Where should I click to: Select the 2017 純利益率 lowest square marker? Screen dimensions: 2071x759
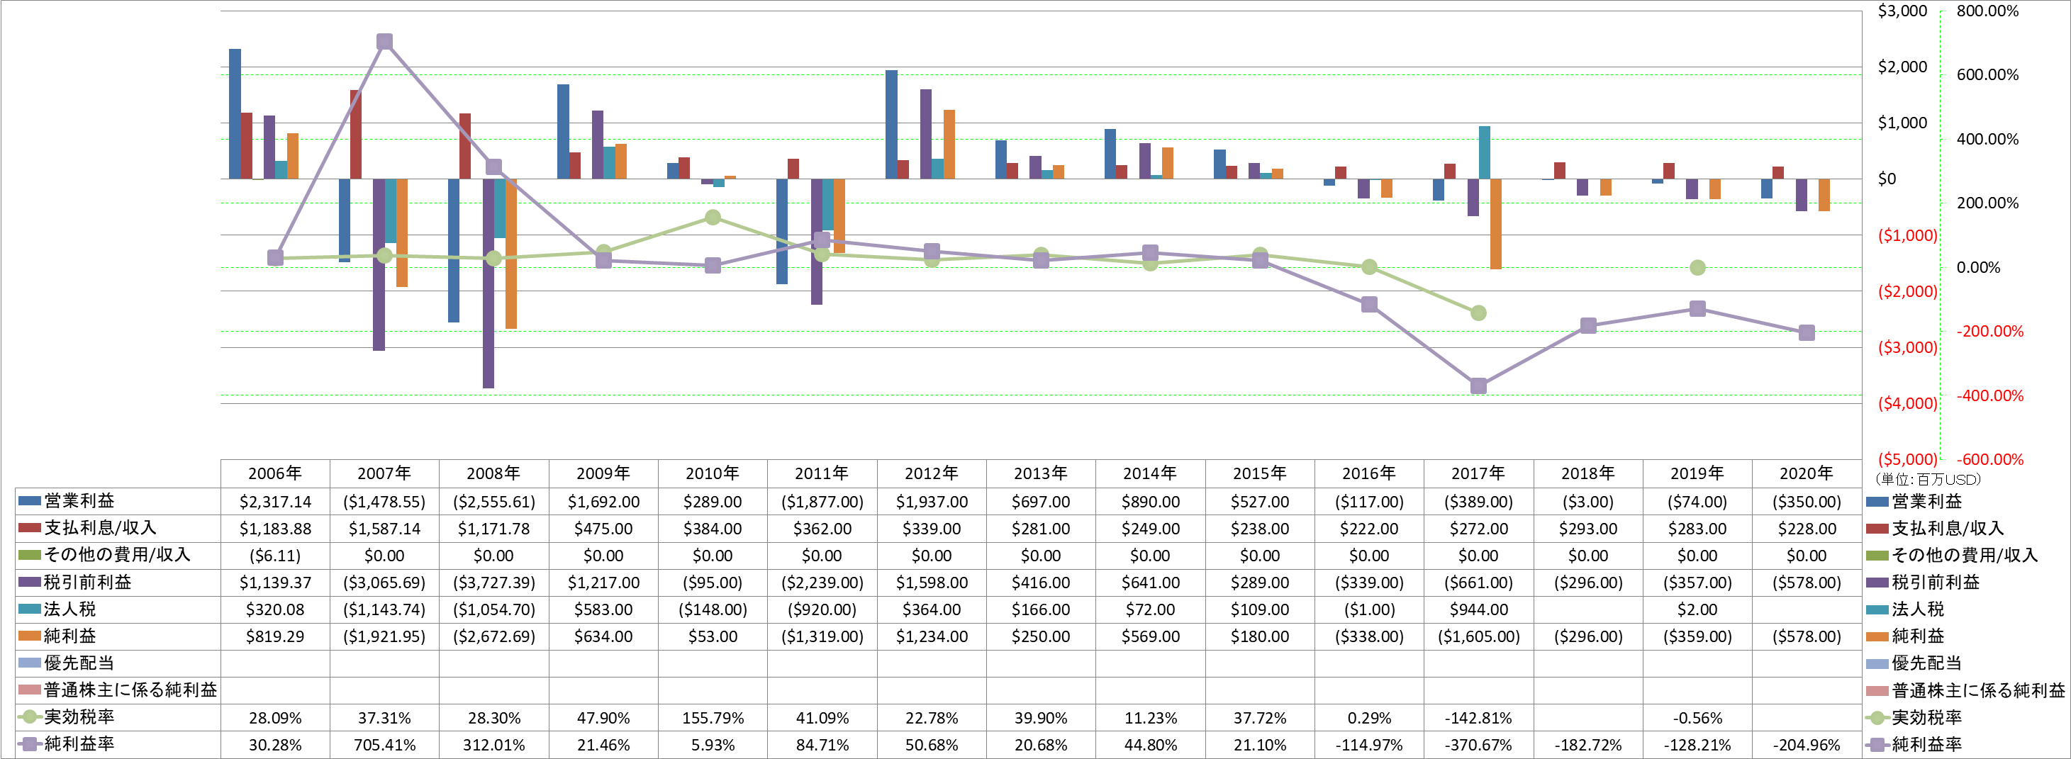(1478, 386)
